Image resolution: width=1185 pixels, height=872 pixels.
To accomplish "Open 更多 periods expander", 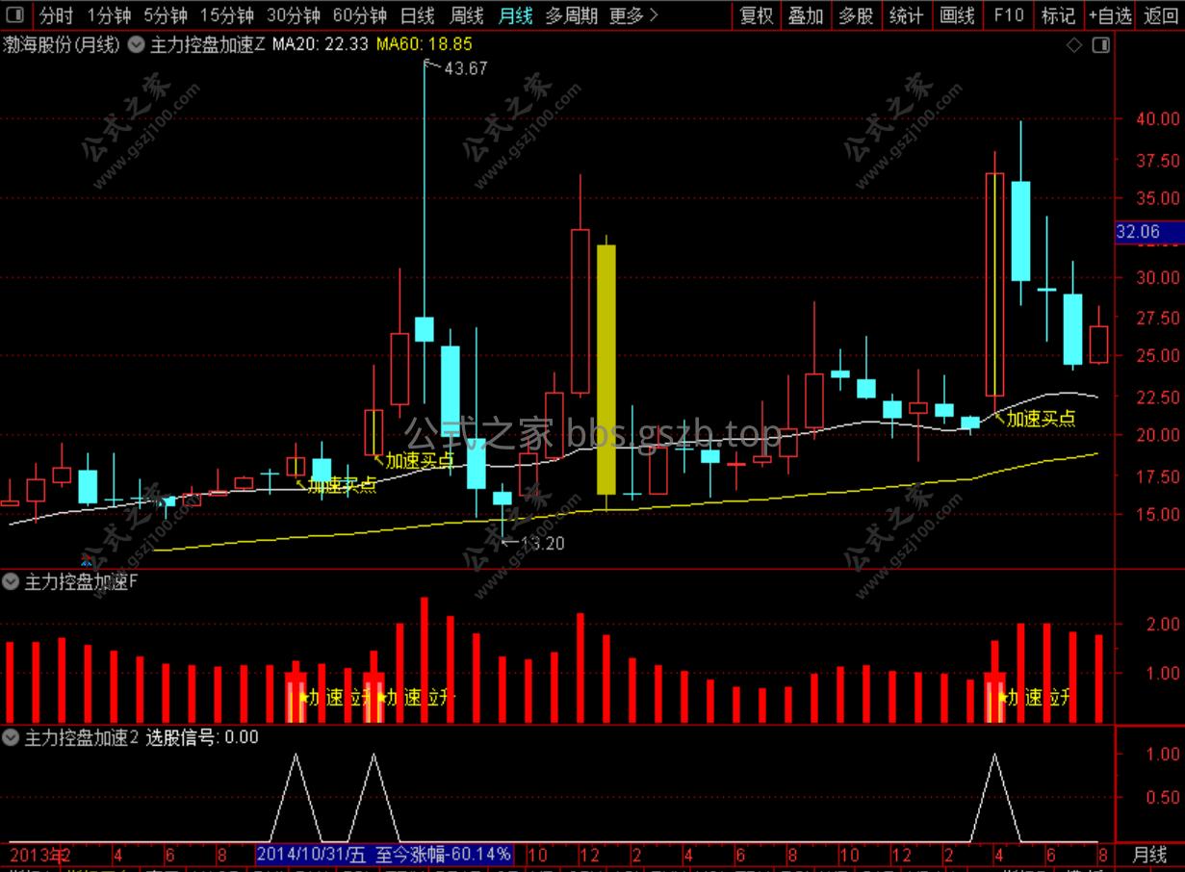I will point(634,15).
